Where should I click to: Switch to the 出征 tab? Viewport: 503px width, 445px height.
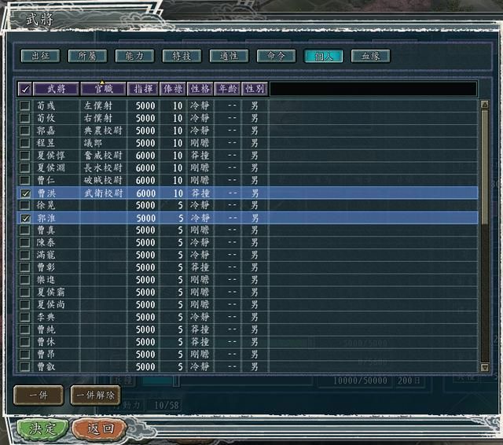tap(40, 56)
